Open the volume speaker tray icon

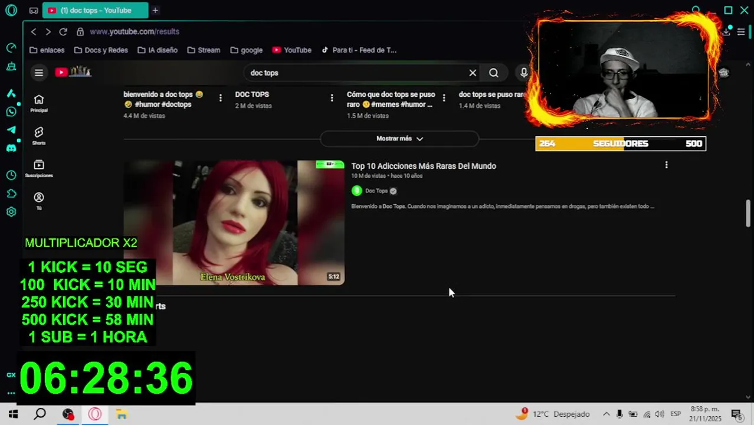(660, 414)
